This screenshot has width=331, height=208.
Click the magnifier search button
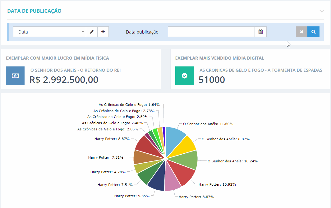pos(314,32)
